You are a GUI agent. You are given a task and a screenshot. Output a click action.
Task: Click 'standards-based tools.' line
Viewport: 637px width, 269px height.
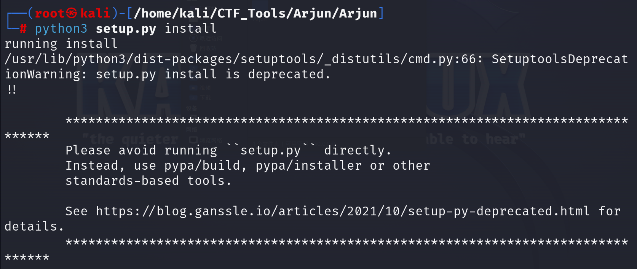click(148, 181)
